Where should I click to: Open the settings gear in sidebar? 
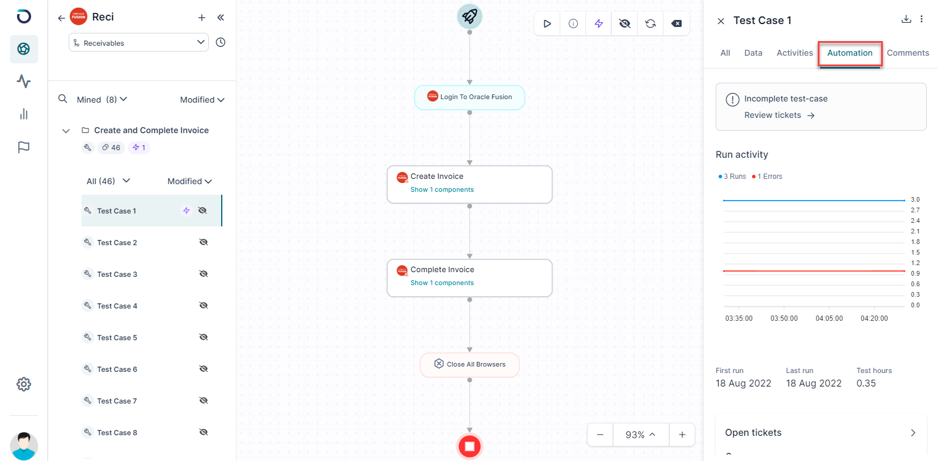pyautogui.click(x=23, y=384)
